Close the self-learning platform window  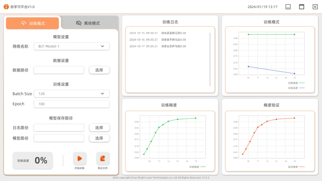pyautogui.click(x=315, y=7)
